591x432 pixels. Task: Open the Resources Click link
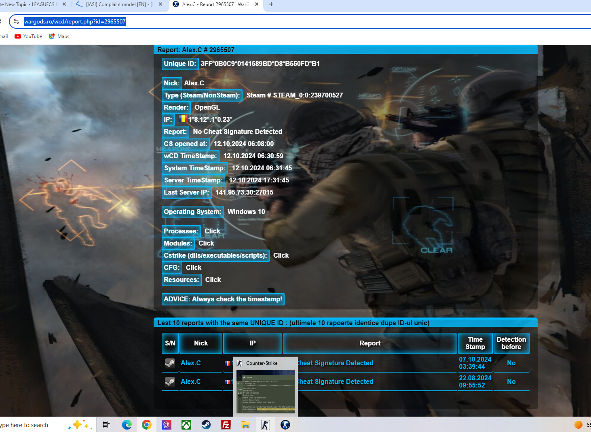213,280
